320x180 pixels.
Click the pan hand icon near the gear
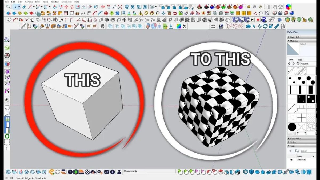274,7
